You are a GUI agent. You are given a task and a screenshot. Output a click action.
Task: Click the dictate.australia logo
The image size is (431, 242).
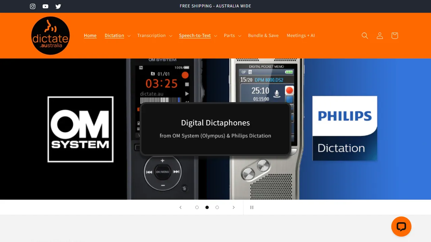pos(51,35)
